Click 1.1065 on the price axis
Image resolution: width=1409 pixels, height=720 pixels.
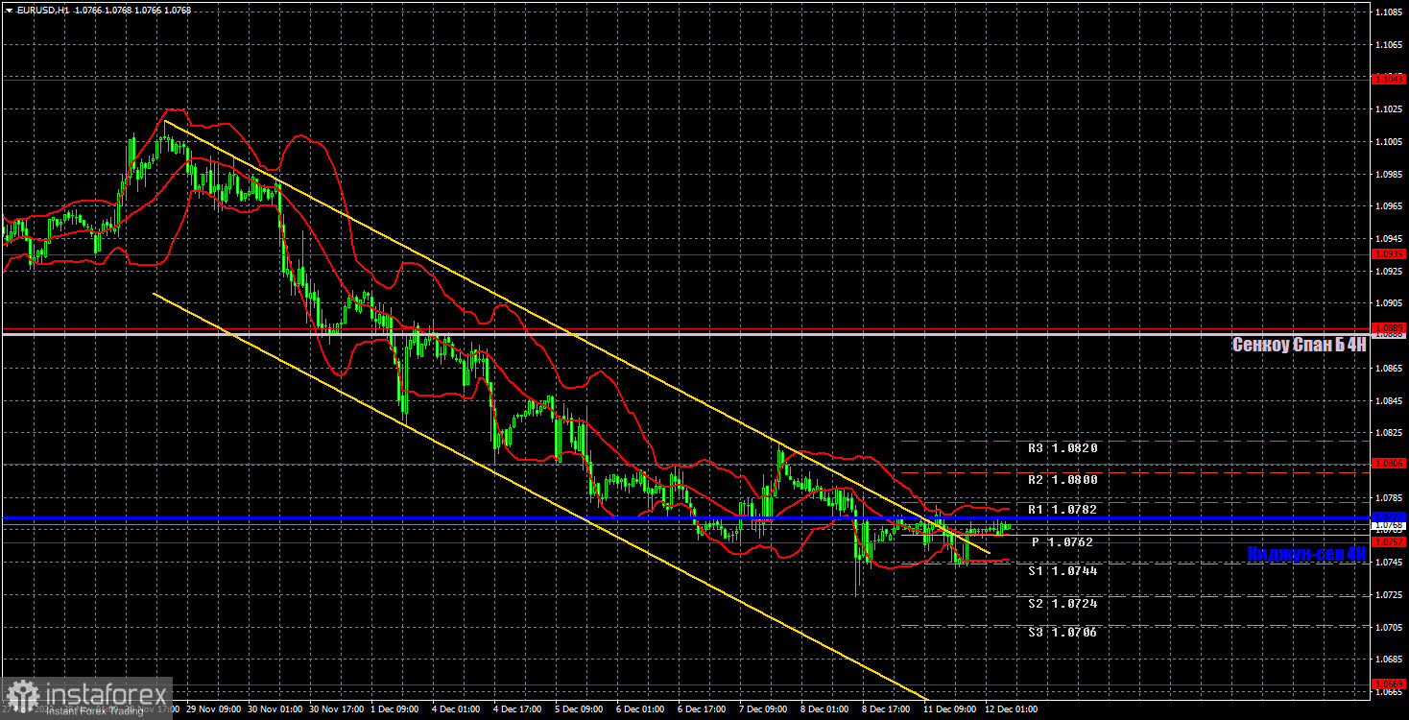(1389, 45)
